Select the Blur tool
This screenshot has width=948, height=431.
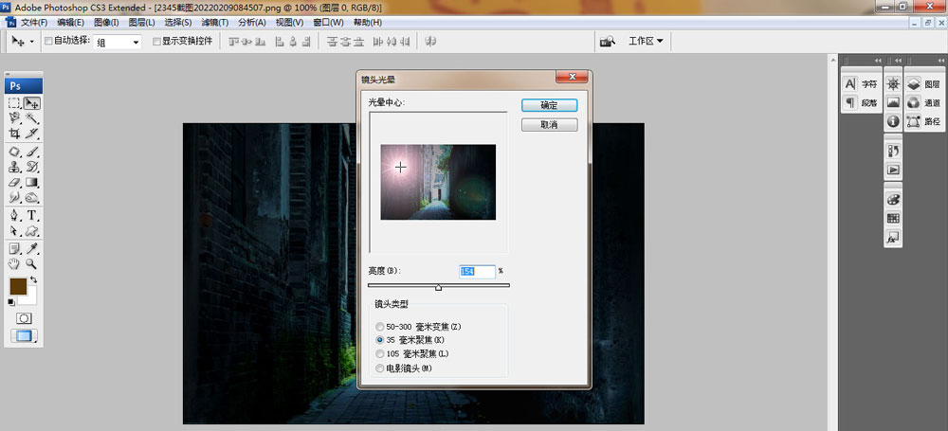click(x=15, y=197)
